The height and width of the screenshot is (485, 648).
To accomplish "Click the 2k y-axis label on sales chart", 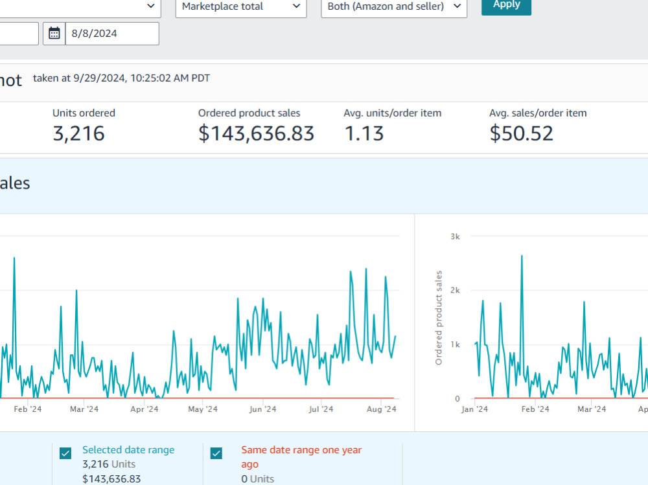I will (455, 290).
